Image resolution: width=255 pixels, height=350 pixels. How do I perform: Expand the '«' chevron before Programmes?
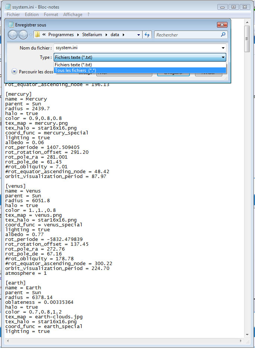pos(44,35)
